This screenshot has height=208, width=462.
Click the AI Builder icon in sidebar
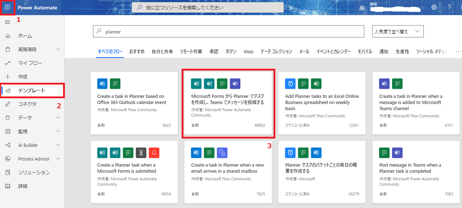click(x=8, y=145)
